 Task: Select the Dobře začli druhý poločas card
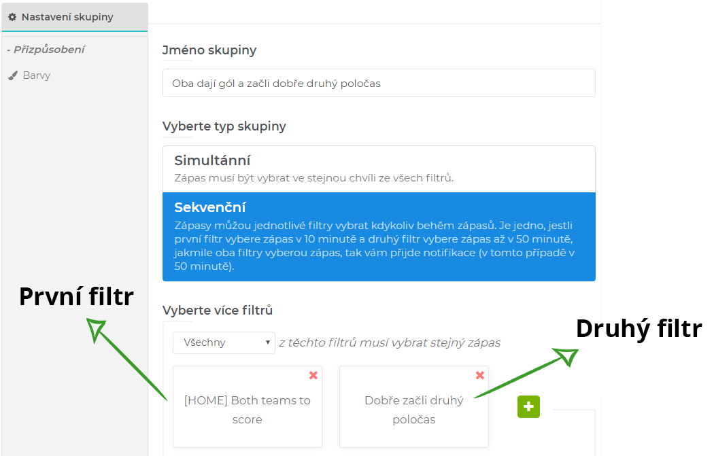(x=414, y=410)
